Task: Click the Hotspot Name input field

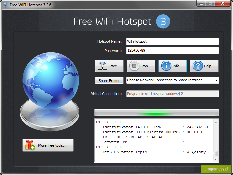Action: tap(172, 42)
